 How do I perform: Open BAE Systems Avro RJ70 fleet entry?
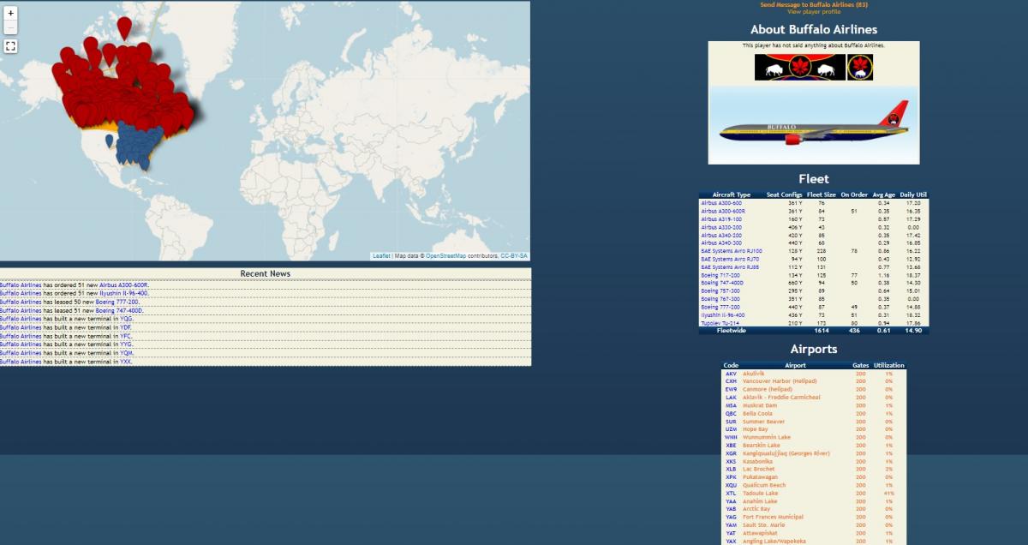[730, 259]
